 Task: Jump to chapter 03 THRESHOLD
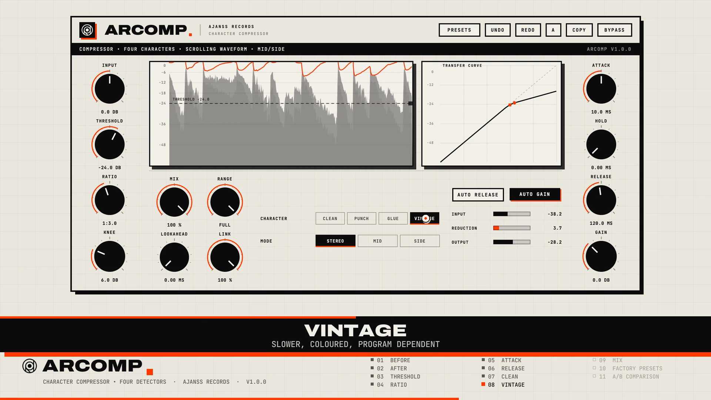[395, 377]
